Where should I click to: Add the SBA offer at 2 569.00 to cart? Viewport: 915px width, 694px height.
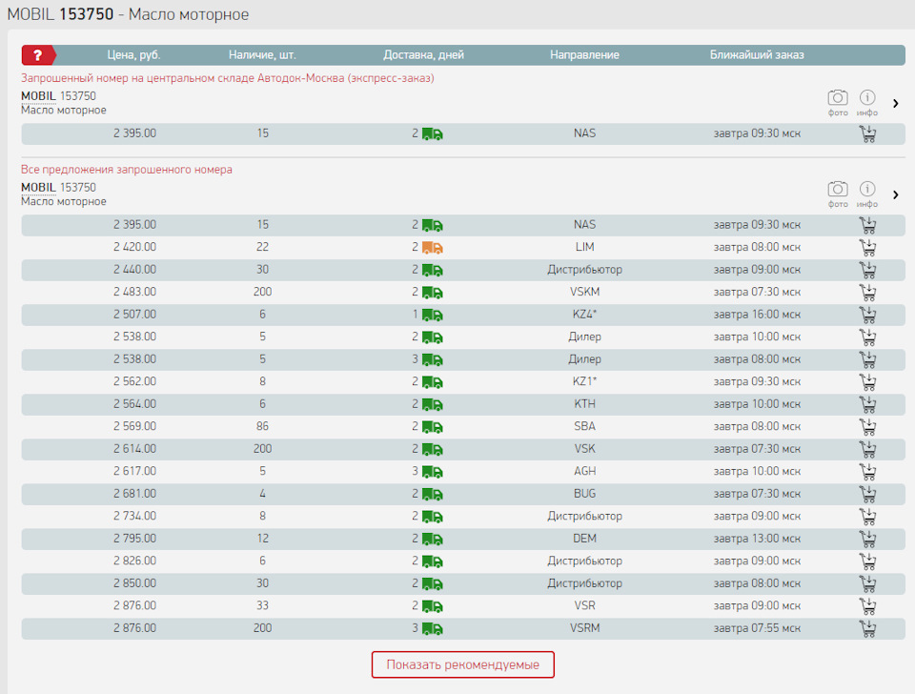coord(867,427)
